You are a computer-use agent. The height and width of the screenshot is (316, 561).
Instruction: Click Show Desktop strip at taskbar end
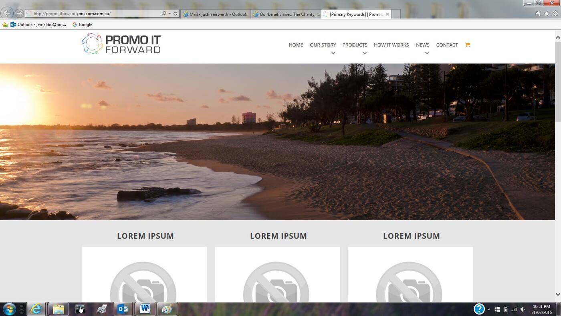coord(558,309)
